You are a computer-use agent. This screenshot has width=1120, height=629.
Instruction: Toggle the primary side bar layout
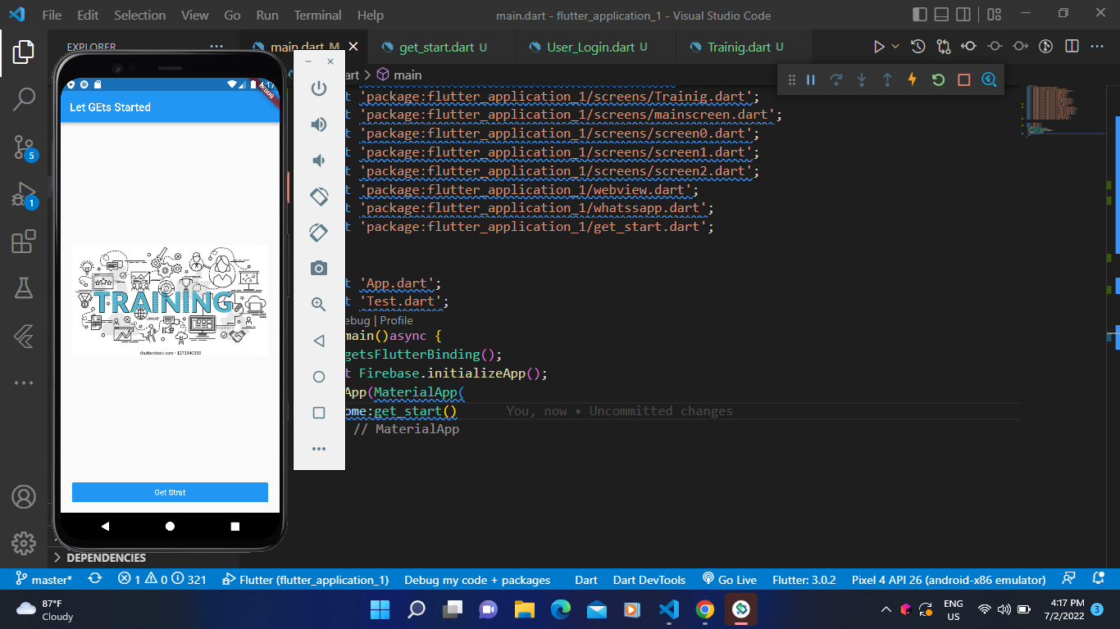(x=920, y=15)
